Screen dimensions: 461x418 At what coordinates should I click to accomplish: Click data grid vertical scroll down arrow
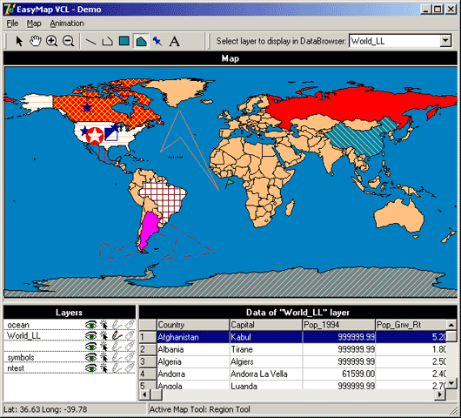tap(451, 383)
